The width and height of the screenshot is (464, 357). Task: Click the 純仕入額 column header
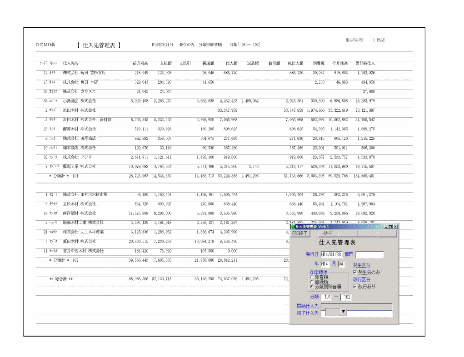[295, 63]
